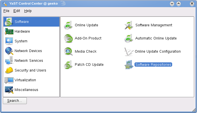This screenshot has width=197, height=113.
Task: Select the System category label
Action: [x=21, y=41]
